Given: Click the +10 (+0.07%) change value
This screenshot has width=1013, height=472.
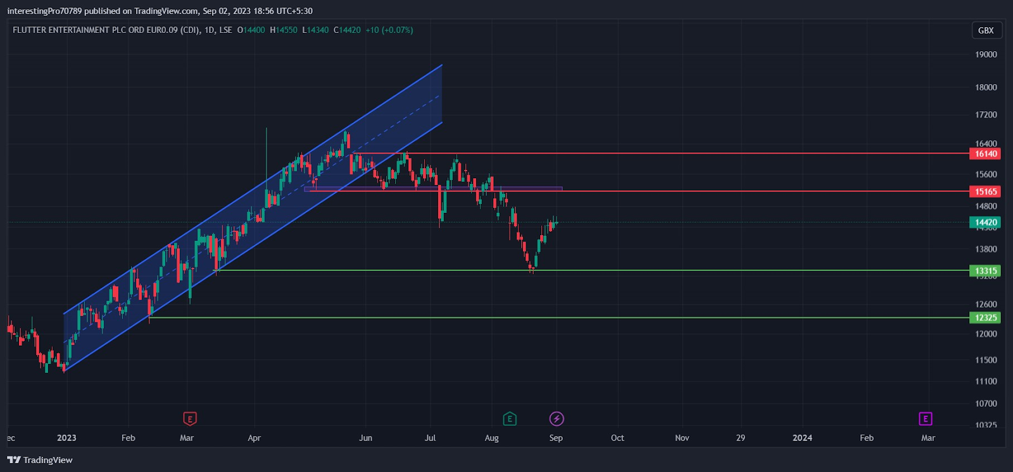Looking at the screenshot, I should point(389,30).
